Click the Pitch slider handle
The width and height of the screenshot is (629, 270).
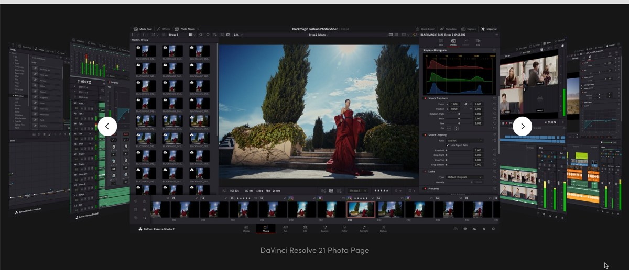(459, 119)
